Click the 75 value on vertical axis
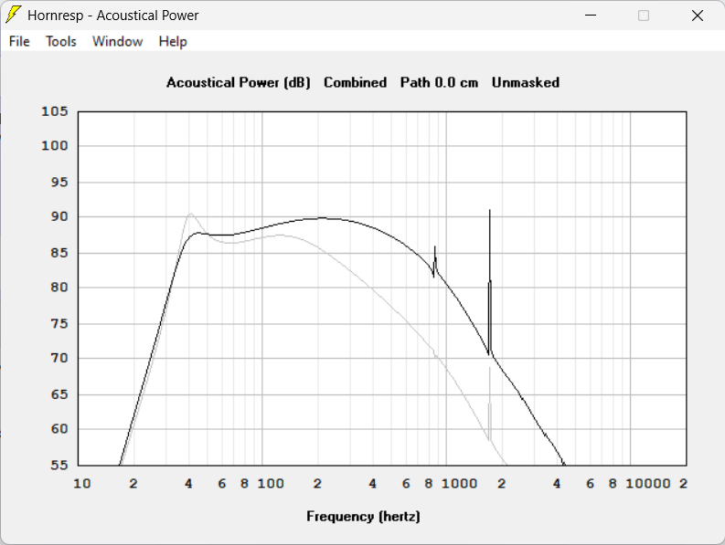The image size is (725, 545). coord(59,324)
